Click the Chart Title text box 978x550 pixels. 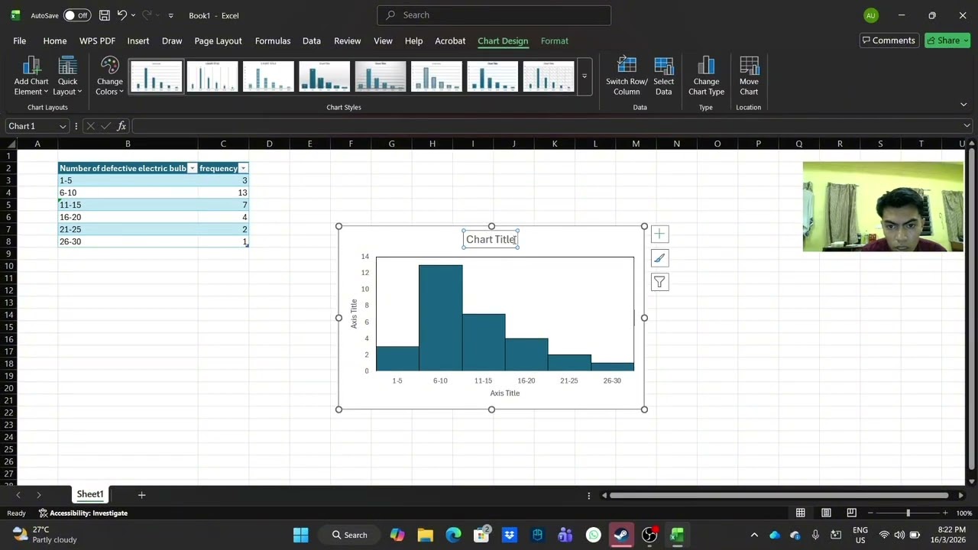[491, 239]
